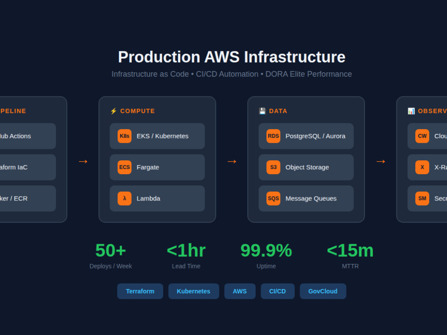The width and height of the screenshot is (447, 335).
Task: Click the <1hr Lead Time stat
Action: pyautogui.click(x=186, y=255)
